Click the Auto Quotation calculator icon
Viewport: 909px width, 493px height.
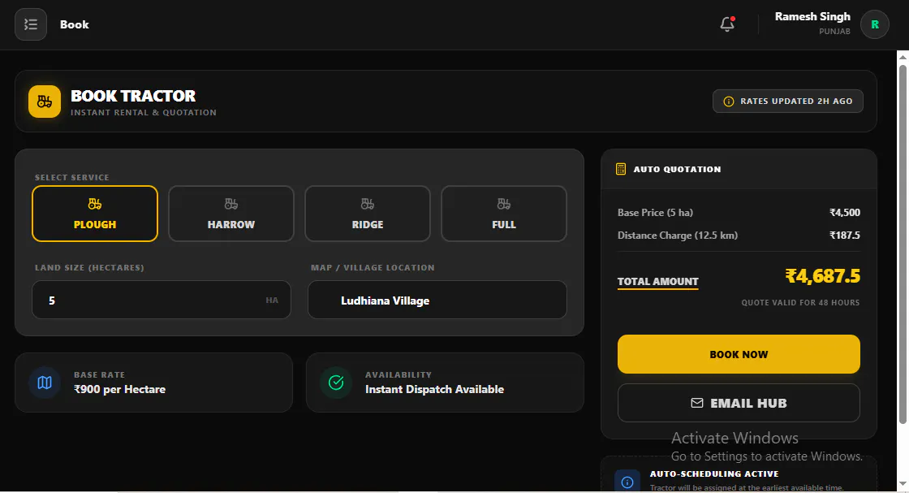(621, 169)
